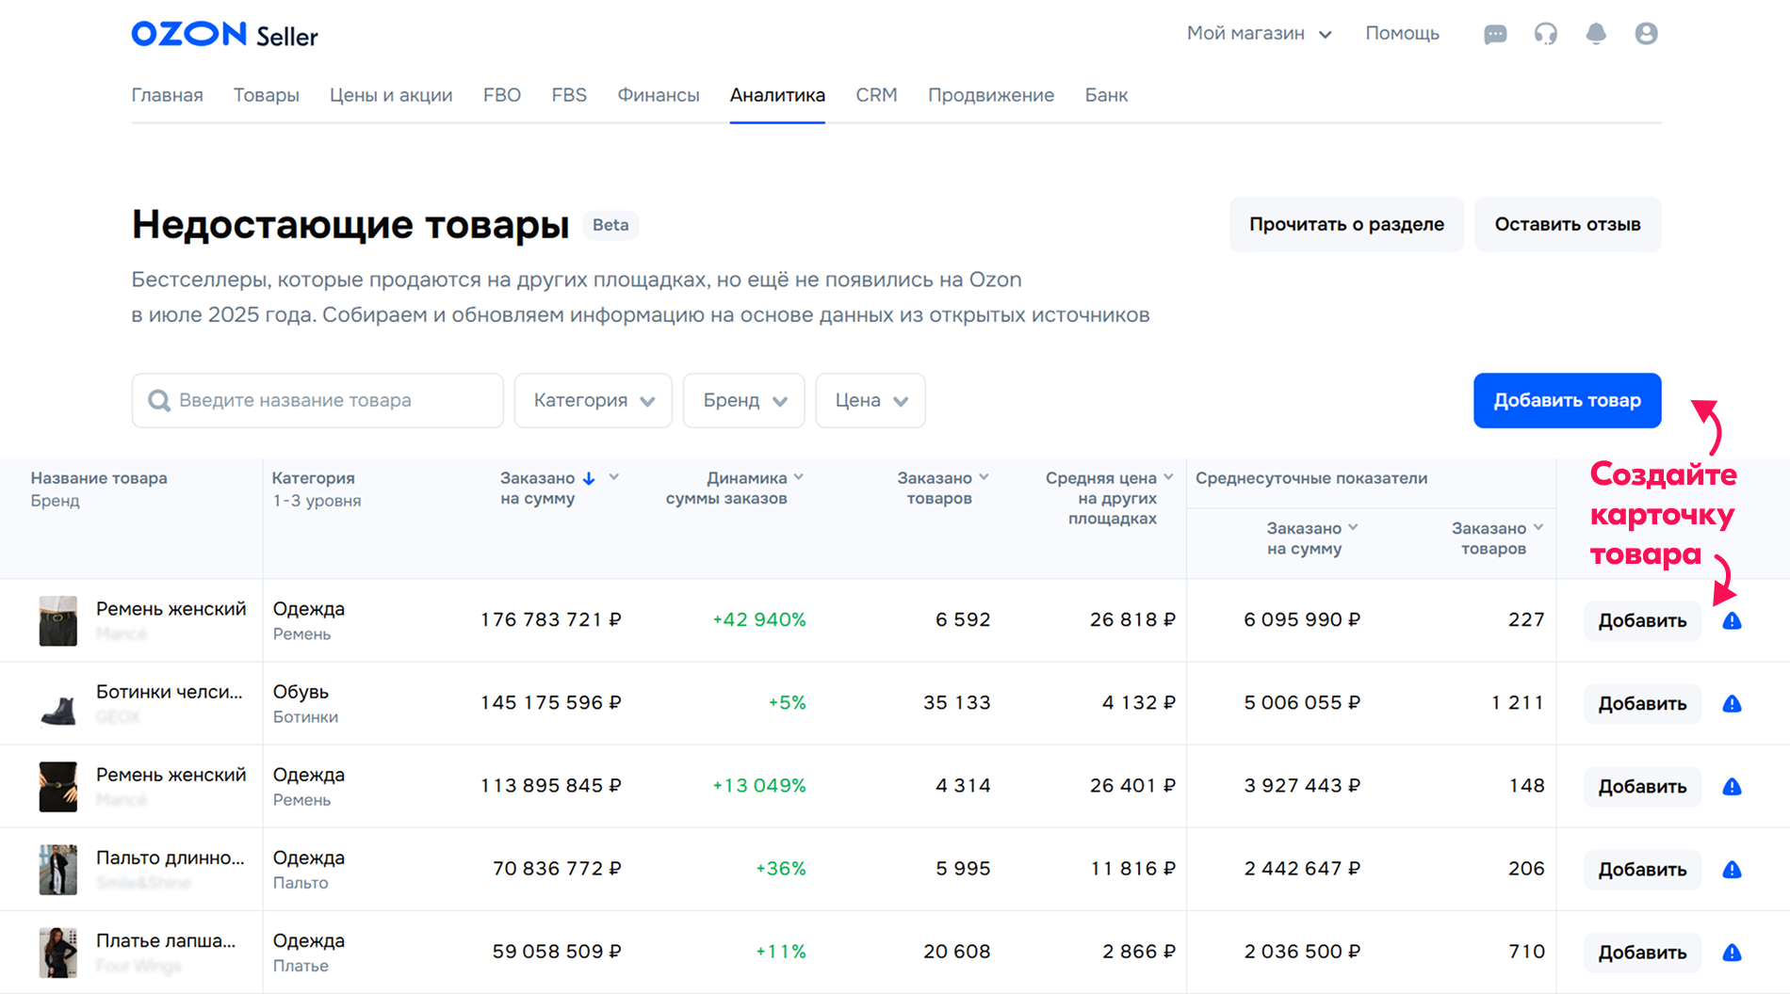
Task: Click warning icon in Ремень женский 176 783 721 row
Action: pyautogui.click(x=1732, y=620)
